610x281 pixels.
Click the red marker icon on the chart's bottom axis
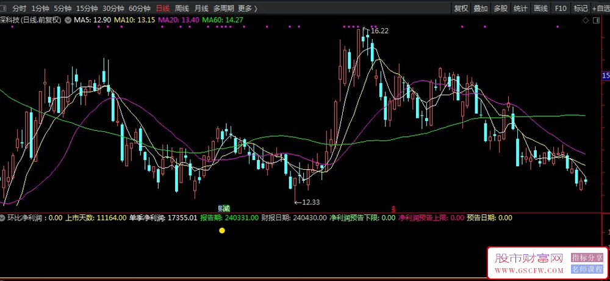393,209
